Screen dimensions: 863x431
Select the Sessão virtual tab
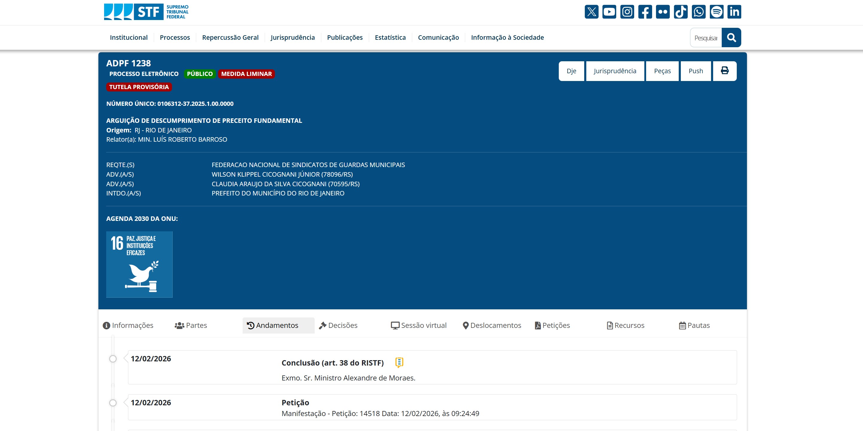click(419, 325)
